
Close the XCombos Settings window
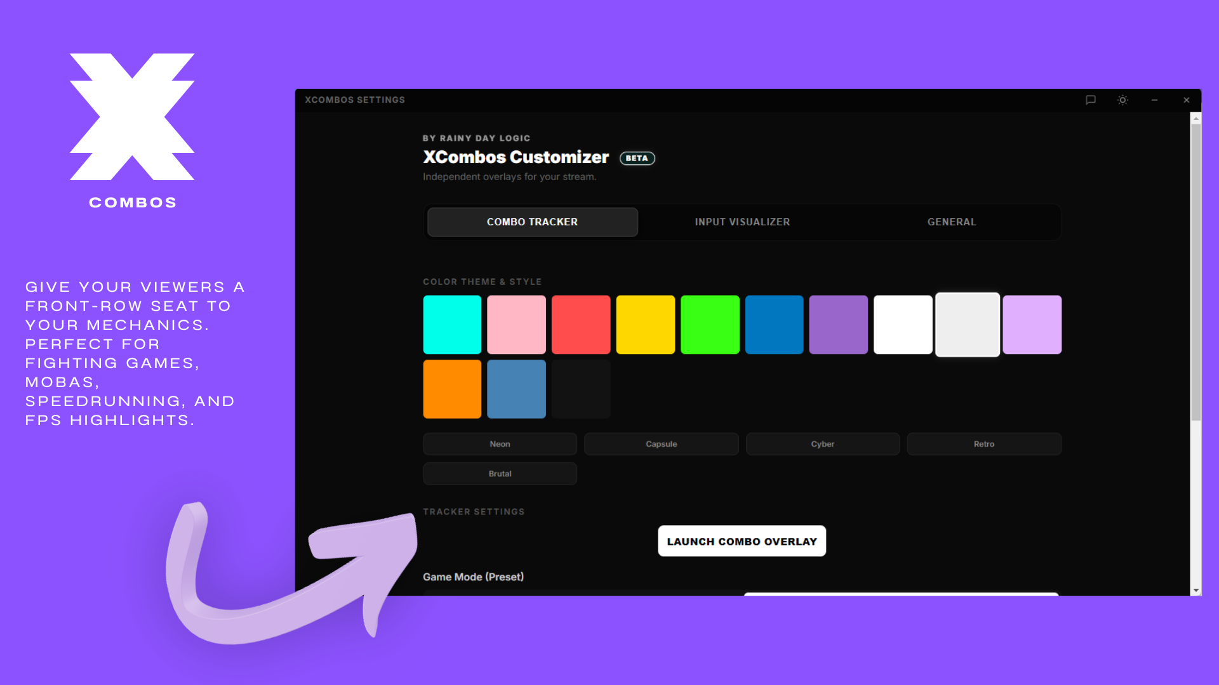tap(1186, 100)
